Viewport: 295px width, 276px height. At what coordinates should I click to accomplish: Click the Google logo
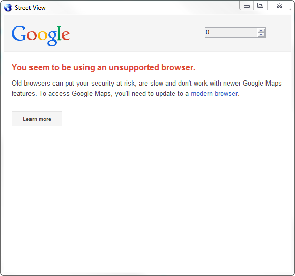pos(41,36)
